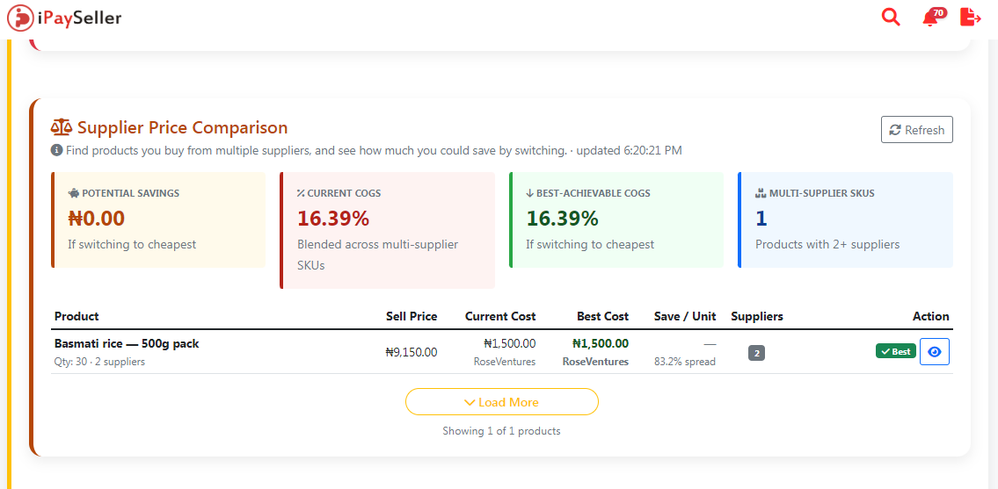Load more products
Image resolution: width=998 pixels, height=489 pixels.
point(501,402)
